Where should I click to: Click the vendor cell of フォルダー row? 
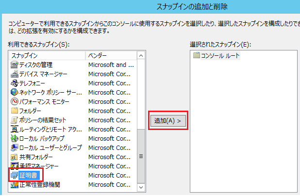109,111
